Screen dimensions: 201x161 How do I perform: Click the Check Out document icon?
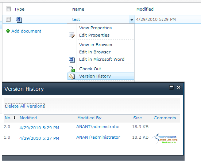[x=72, y=69]
